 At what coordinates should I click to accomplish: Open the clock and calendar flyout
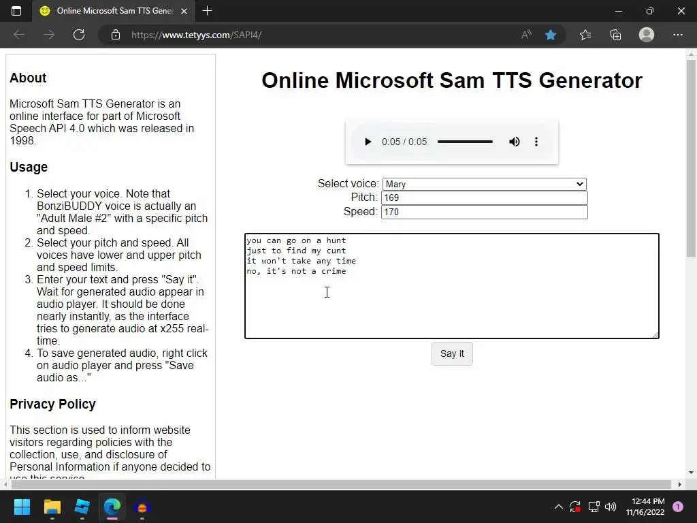point(645,507)
